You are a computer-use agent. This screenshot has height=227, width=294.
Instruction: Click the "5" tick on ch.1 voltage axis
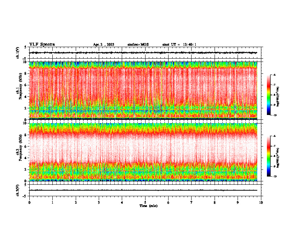click(x=26, y=47)
